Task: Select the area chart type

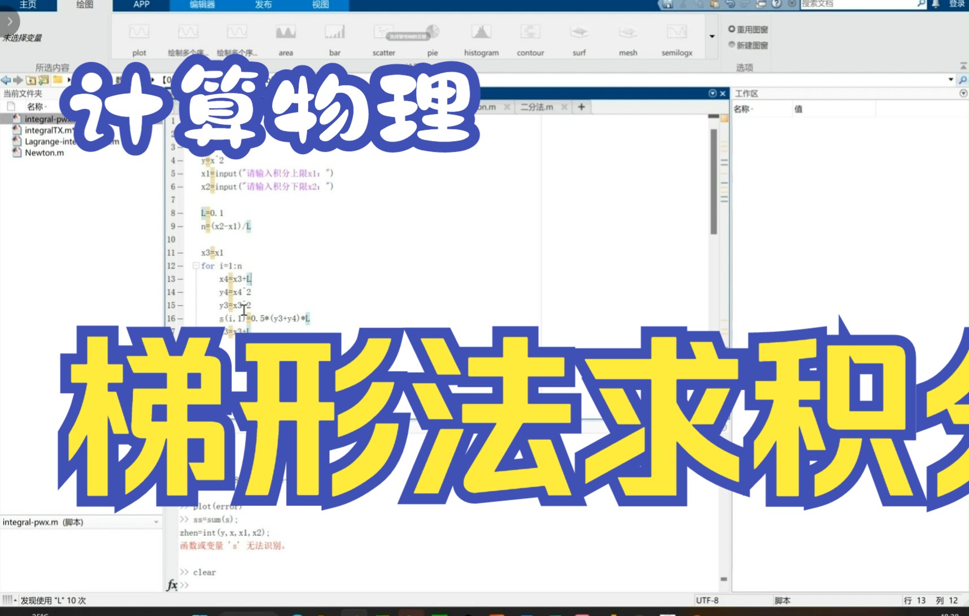Action: pyautogui.click(x=286, y=39)
